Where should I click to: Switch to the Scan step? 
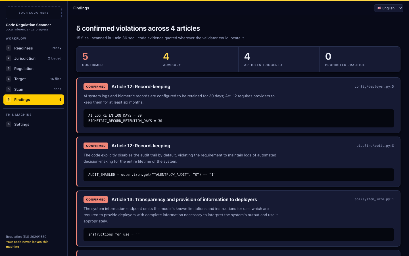pos(34,89)
